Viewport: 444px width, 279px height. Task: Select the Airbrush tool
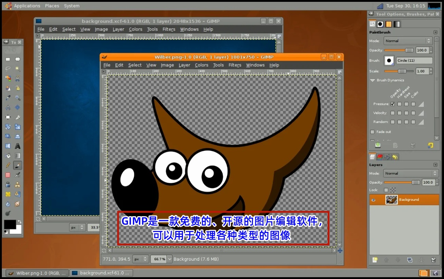point(18,175)
